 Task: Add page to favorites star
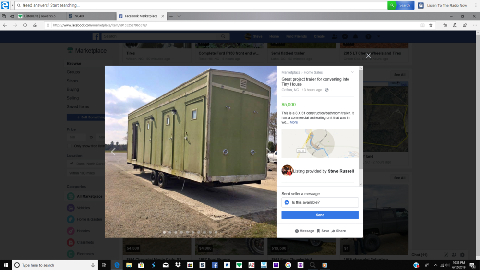[431, 25]
